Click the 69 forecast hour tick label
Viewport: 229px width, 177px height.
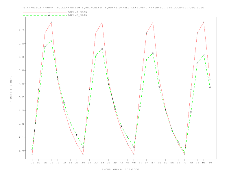tap(178, 163)
